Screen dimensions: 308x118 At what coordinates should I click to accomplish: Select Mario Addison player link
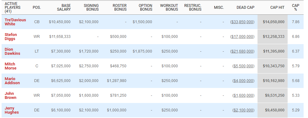(12, 81)
